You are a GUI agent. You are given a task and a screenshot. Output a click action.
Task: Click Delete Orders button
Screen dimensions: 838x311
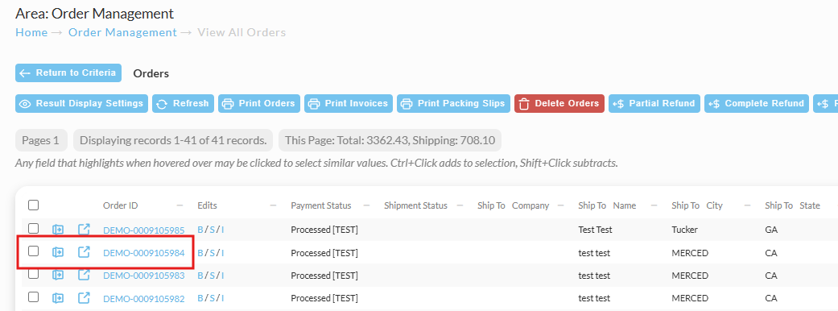[559, 103]
